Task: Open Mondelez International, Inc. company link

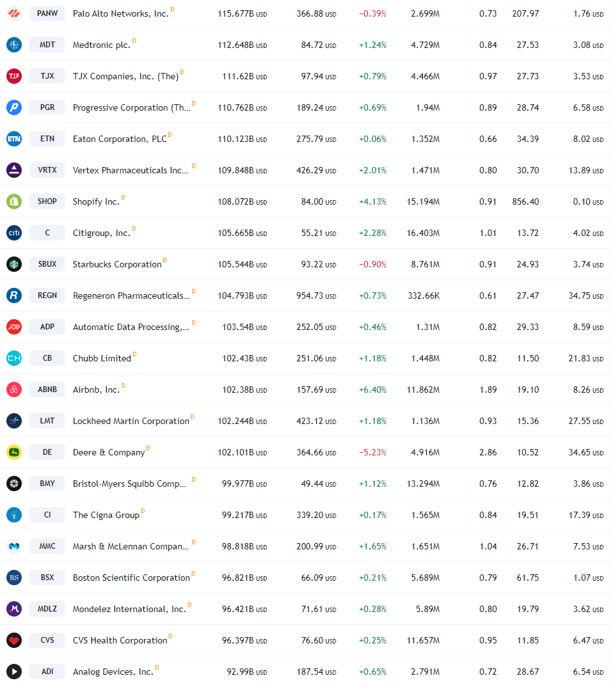Action: click(129, 609)
